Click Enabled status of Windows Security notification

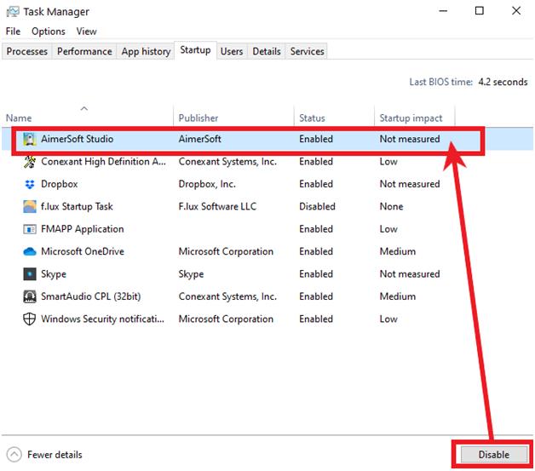(315, 319)
